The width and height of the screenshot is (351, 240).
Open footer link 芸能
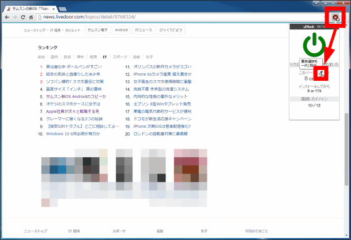(x=160, y=231)
